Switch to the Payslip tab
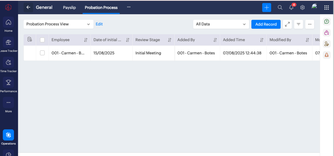334x156 pixels. click(69, 7)
